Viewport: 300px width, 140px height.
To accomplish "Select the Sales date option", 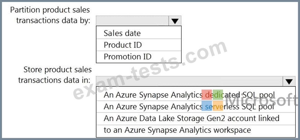I will point(139,33).
